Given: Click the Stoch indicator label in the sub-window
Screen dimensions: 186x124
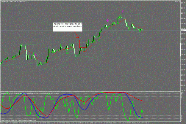Looking at the screenshot, I should click(x=30, y=93).
